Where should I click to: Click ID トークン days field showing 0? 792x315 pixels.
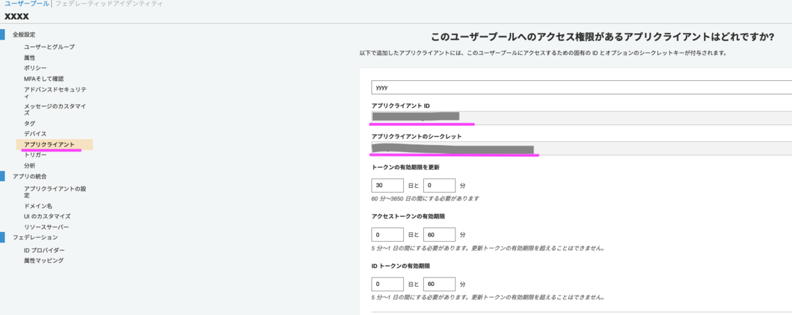pos(387,284)
